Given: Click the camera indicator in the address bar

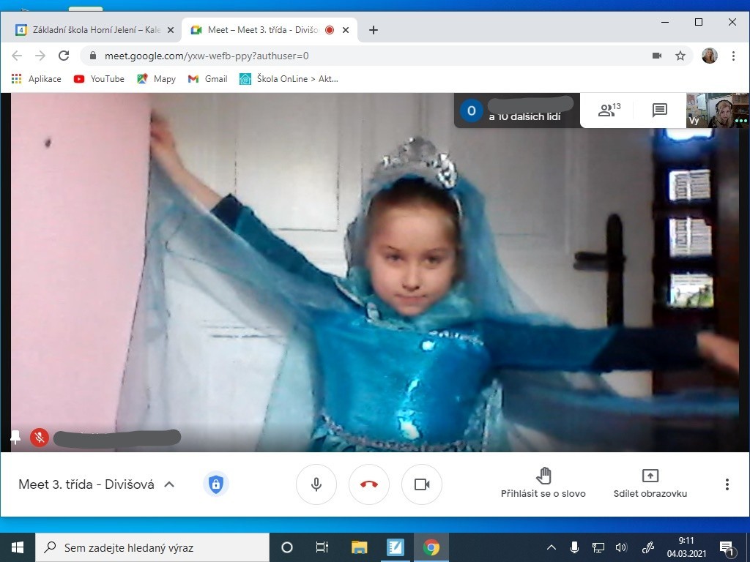Looking at the screenshot, I should (x=657, y=56).
